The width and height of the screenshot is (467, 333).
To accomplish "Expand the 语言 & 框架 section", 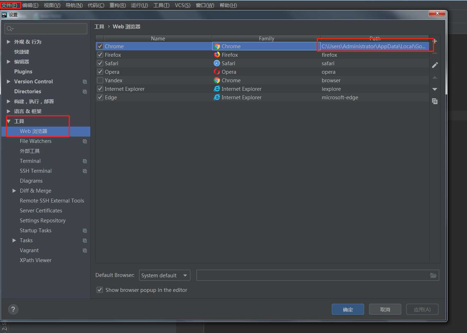I will click(x=9, y=111).
